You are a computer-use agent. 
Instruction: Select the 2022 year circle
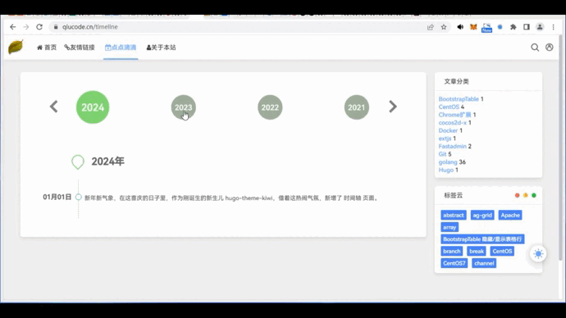point(270,107)
